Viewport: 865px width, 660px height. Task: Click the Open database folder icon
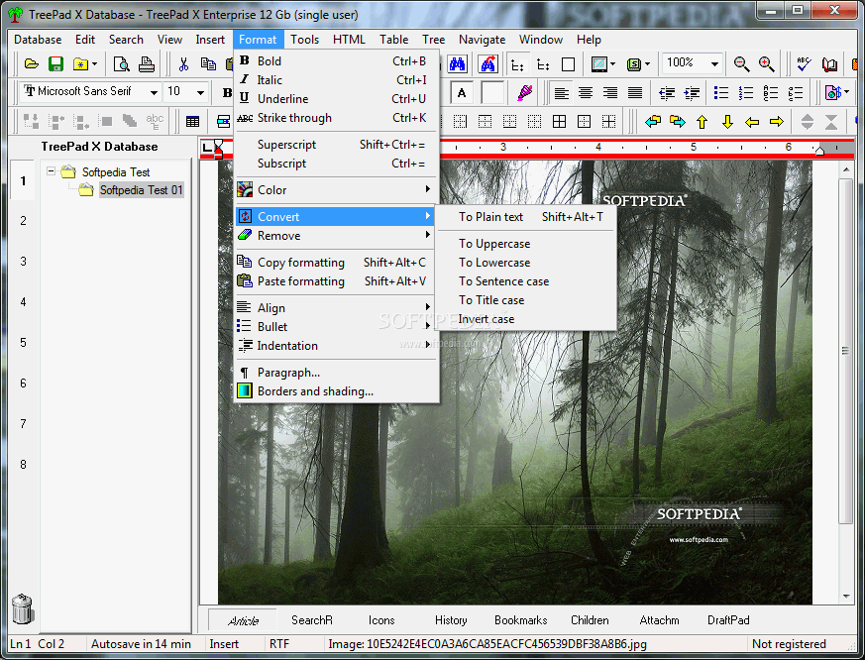pos(32,64)
